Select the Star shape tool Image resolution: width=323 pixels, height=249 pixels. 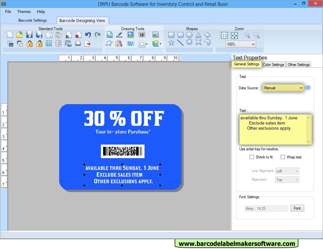coord(171,43)
